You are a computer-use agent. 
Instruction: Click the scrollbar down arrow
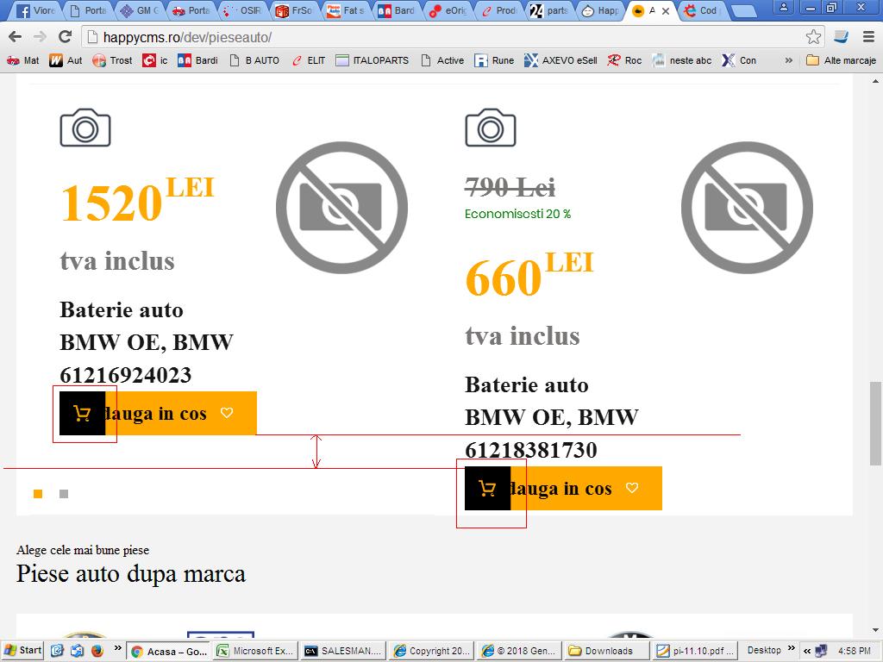click(x=875, y=630)
